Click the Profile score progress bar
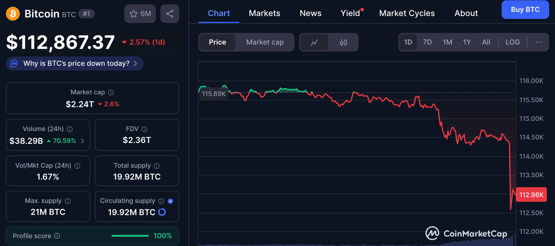The width and height of the screenshot is (555, 246). pyautogui.click(x=130, y=236)
